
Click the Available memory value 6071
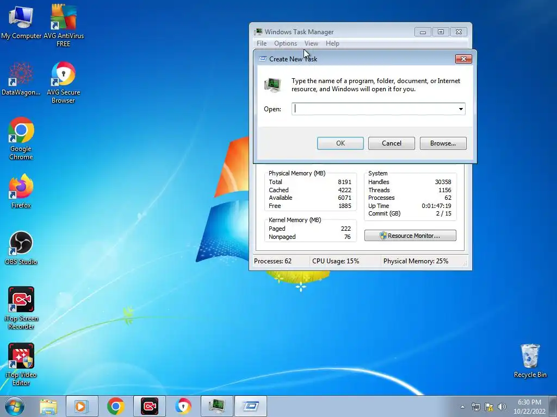[344, 198]
